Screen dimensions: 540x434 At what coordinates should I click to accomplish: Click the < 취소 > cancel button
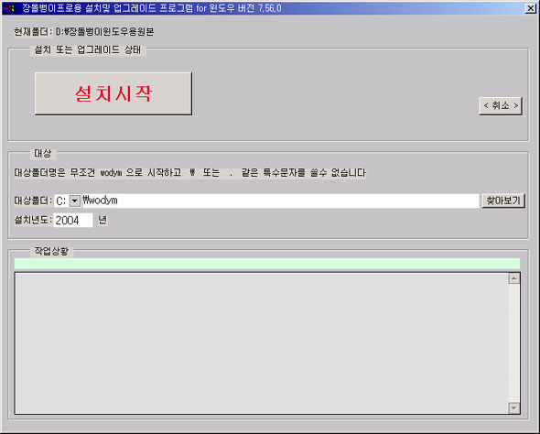(x=501, y=105)
